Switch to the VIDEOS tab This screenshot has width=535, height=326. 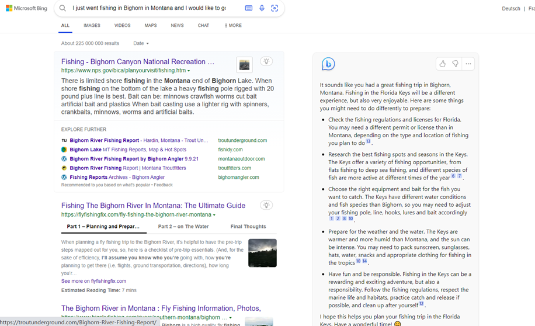point(122,25)
